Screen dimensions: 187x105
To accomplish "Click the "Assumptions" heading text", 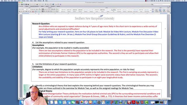I will point(38,45).
